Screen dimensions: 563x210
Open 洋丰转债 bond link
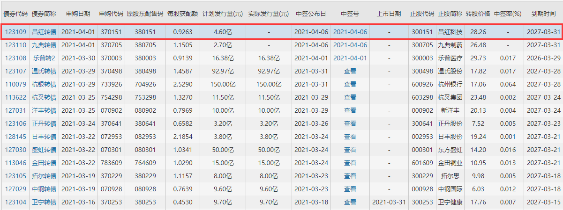coord(44,111)
